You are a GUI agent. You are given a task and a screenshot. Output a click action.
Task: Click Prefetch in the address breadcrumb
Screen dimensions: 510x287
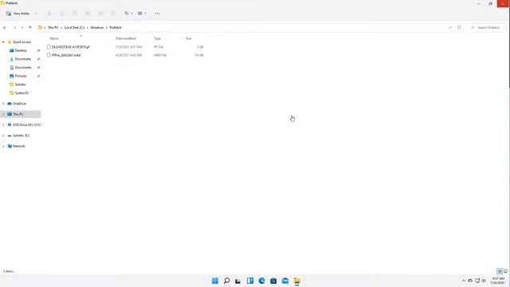(116, 28)
